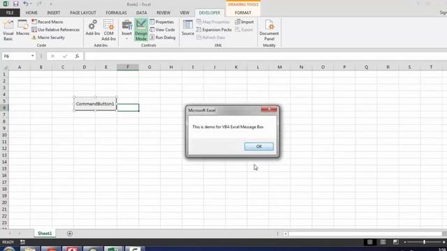
Task: Switch to Normal view
Action: pyautogui.click(x=369, y=242)
